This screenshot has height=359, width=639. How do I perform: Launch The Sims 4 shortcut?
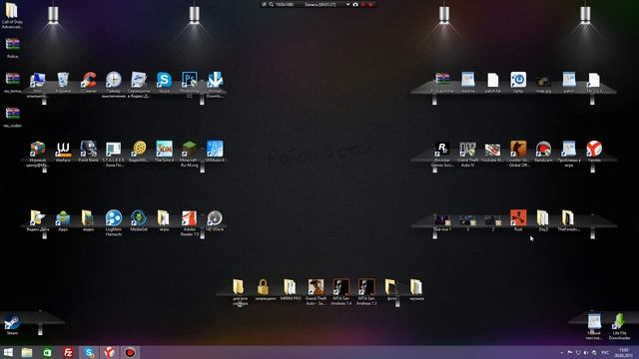pyautogui.click(x=164, y=150)
